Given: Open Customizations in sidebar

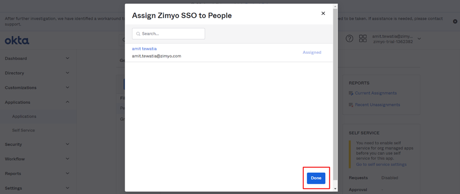Looking at the screenshot, I should 21,88.
